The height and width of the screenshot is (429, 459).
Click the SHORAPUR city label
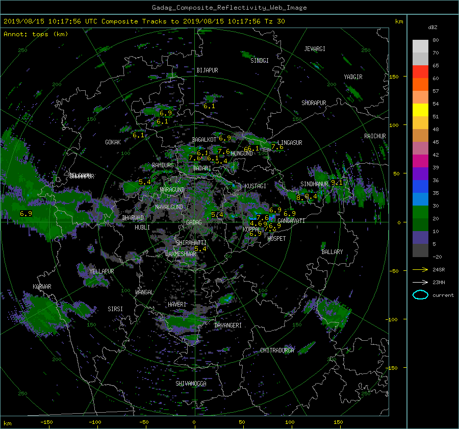(x=314, y=103)
